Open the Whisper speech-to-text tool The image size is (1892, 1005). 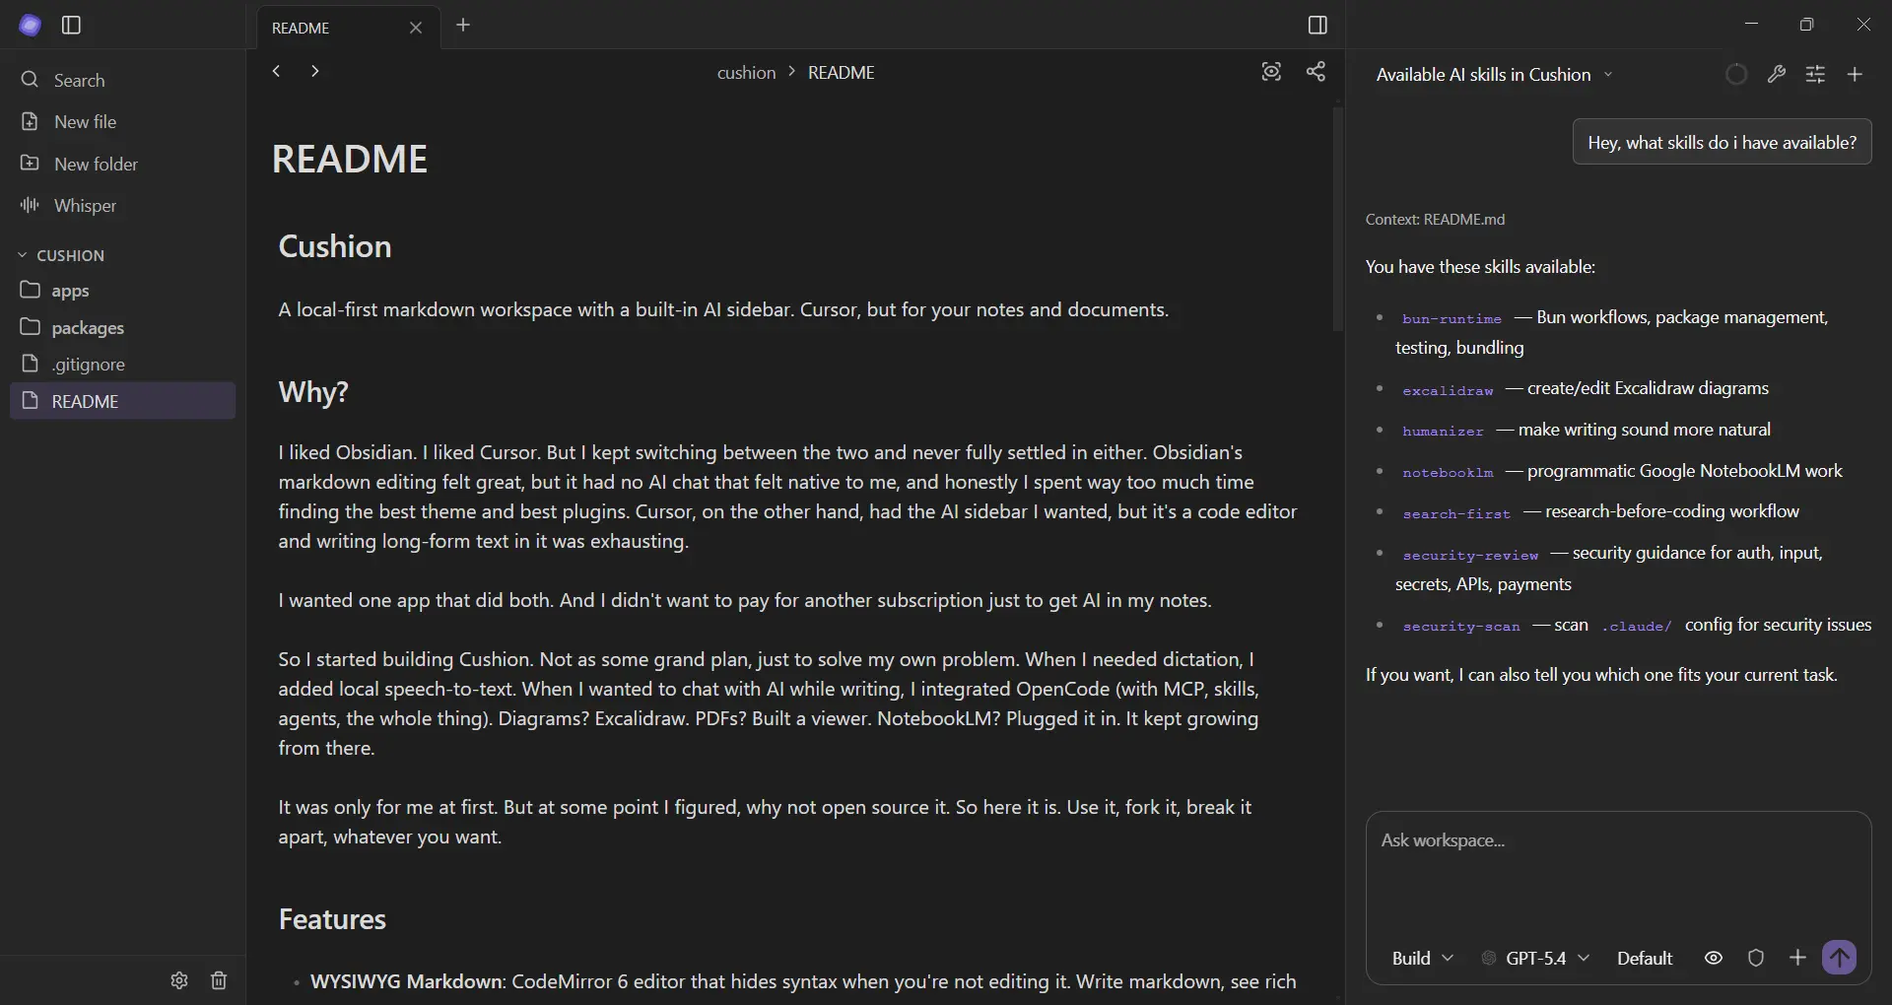tap(84, 205)
